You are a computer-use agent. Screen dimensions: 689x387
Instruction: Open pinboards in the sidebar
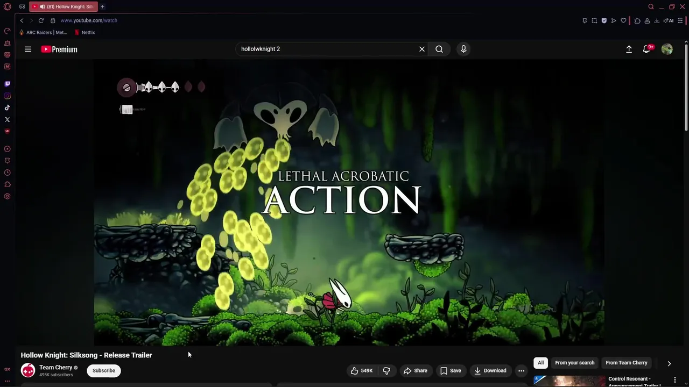coord(7,161)
